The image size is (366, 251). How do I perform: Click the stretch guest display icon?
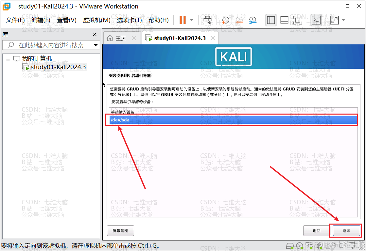tap(334, 20)
